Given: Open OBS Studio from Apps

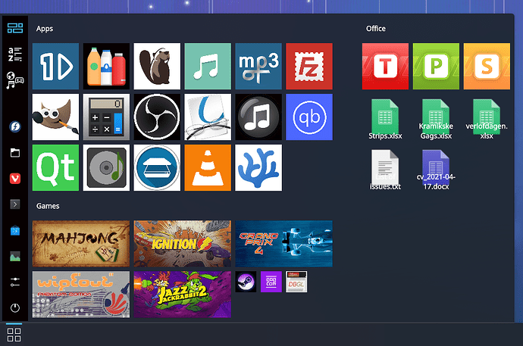Looking at the screenshot, I should pos(157,117).
